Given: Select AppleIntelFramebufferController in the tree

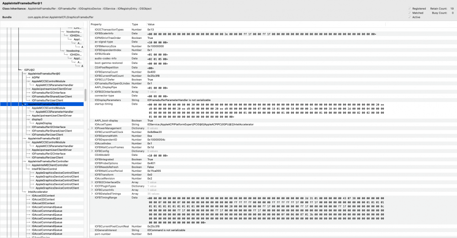Looking at the screenshot, I should point(48,161).
